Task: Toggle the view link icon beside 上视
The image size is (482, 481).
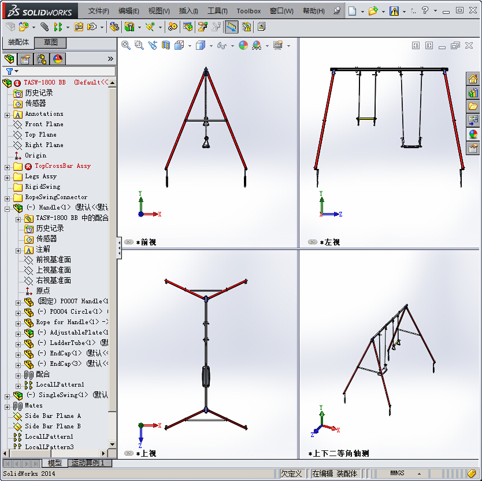Action: click(x=129, y=453)
